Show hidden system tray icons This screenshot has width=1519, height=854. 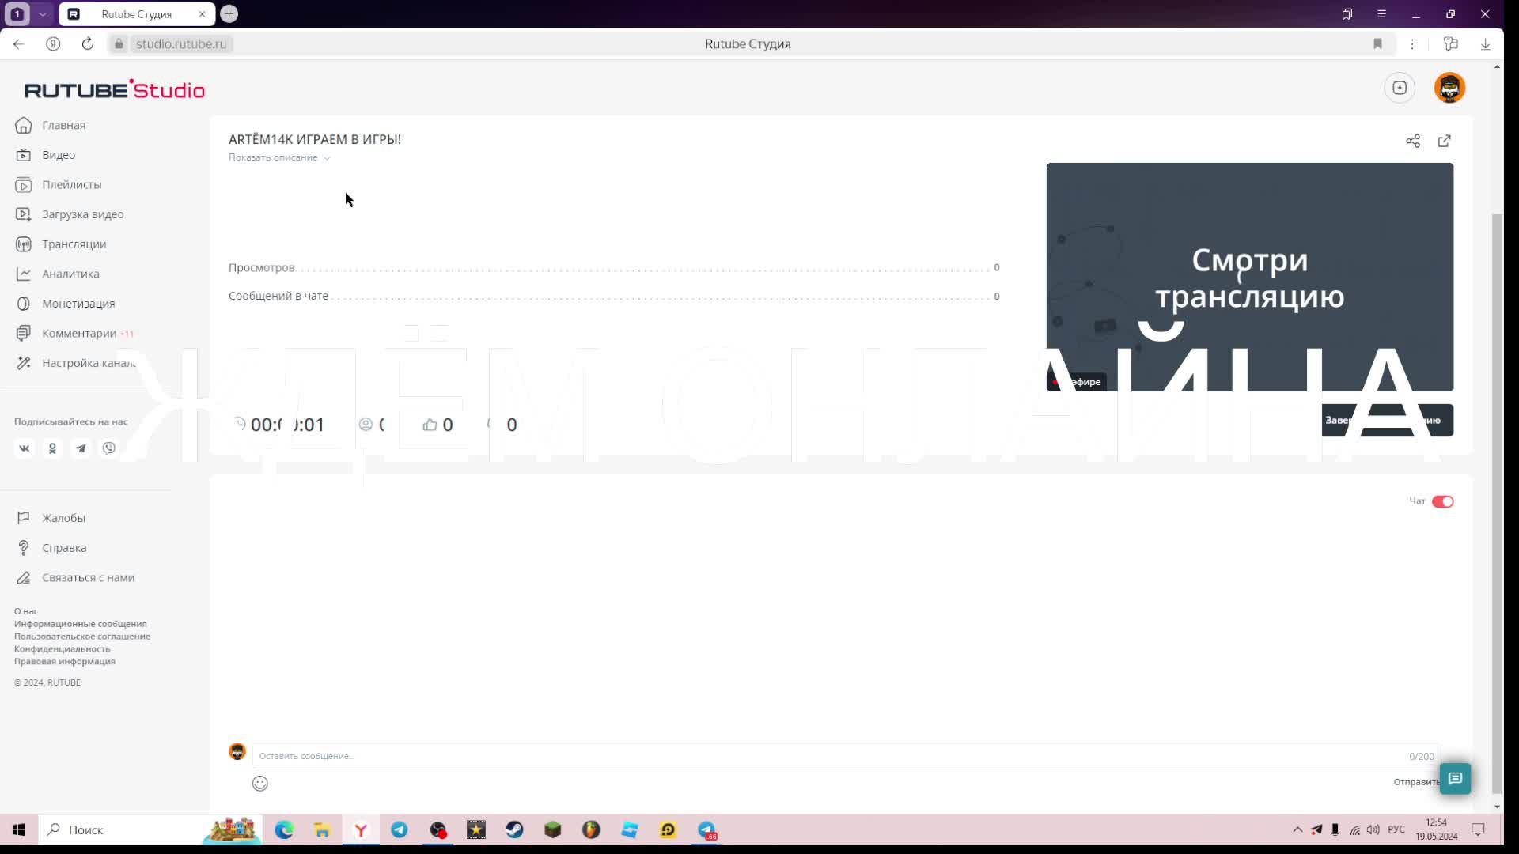point(1297,829)
